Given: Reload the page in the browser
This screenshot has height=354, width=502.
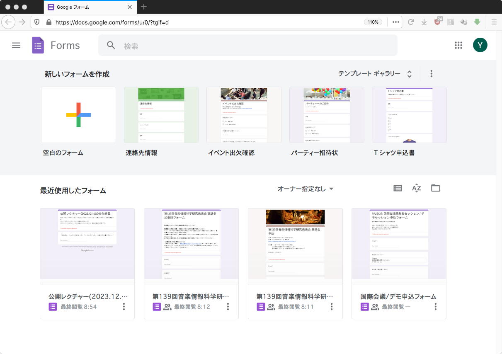Looking at the screenshot, I should pyautogui.click(x=411, y=22).
